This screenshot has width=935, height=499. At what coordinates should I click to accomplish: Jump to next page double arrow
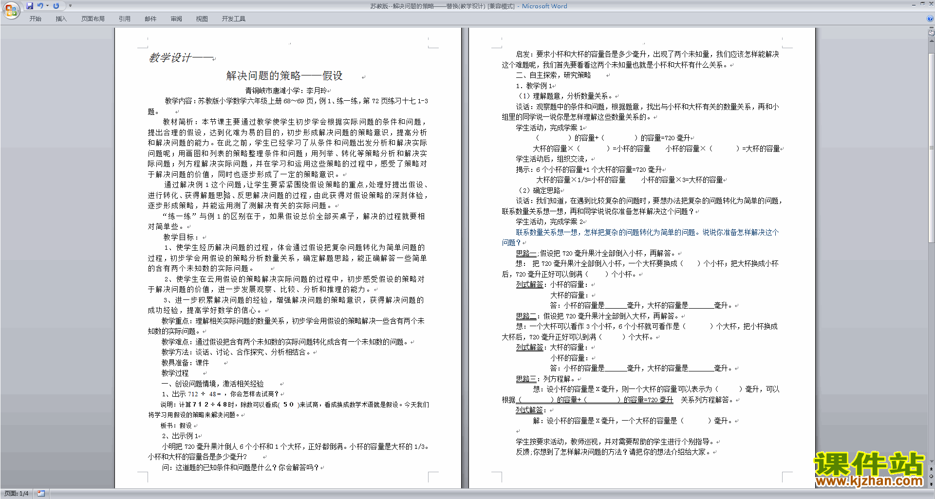point(932,484)
